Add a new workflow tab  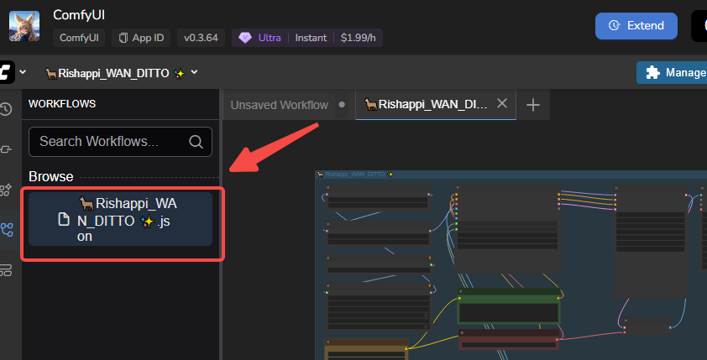click(x=533, y=105)
